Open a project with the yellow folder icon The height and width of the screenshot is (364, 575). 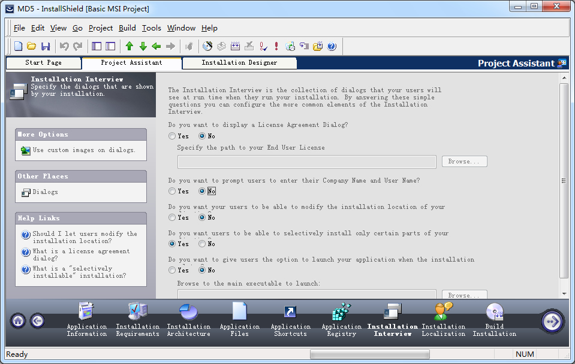pos(32,46)
